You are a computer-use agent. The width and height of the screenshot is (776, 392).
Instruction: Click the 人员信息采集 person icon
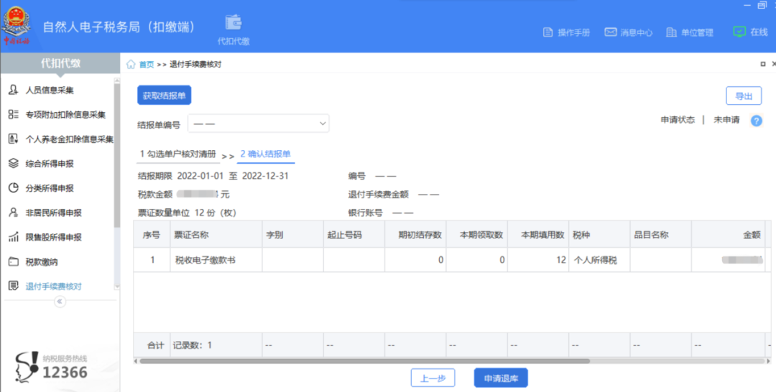[14, 90]
